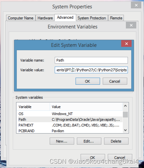144x168 pixels.
Task: Select the Advanced tab
Action: [65, 17]
